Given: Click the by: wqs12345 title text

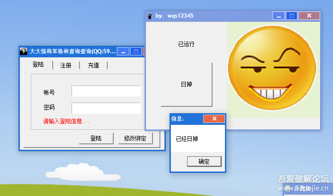Looking at the screenshot, I should pos(175,16).
